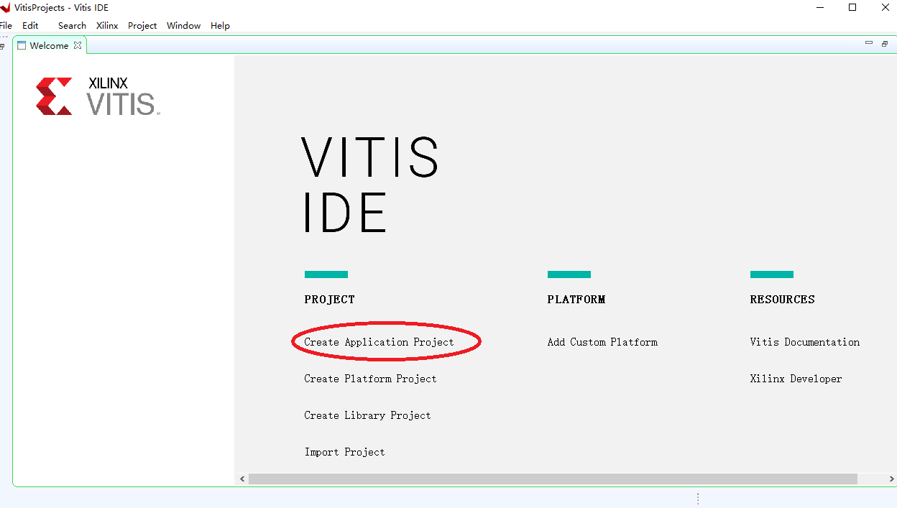This screenshot has height=508, width=897.
Task: Click the PROJECT section heading
Action: [x=329, y=300]
